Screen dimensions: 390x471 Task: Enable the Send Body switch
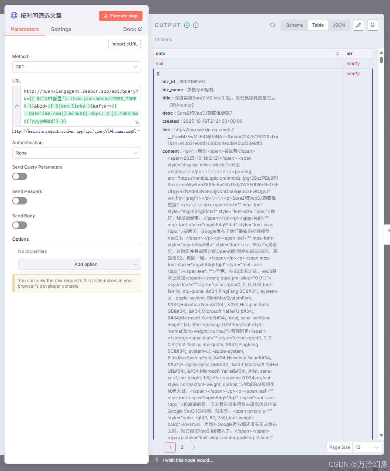pyautogui.click(x=20, y=225)
